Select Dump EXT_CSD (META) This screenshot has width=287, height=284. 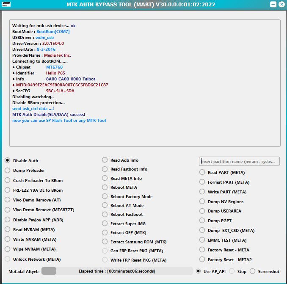[x=202, y=230]
